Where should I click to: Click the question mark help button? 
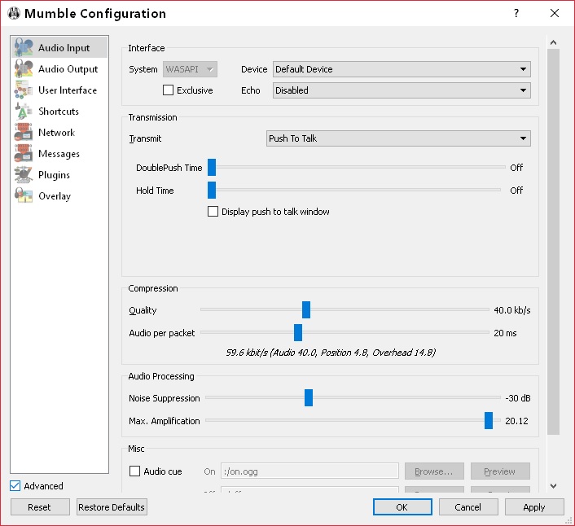(516, 14)
